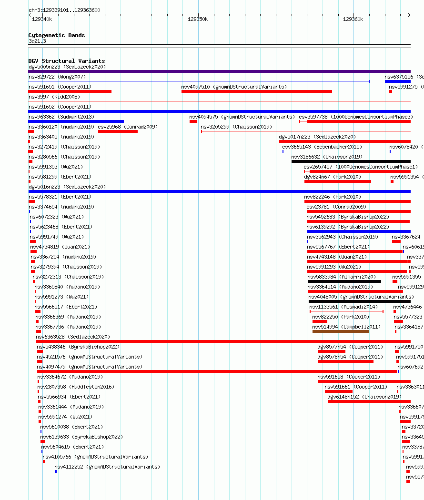Click nsv6072323 (Wu2021) label
Viewport: 424px width, 500px height.
pos(57,217)
